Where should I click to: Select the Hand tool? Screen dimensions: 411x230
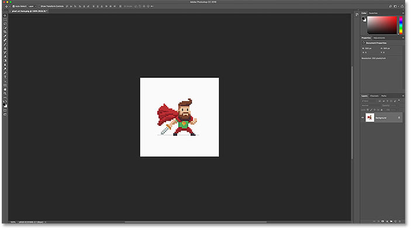pyautogui.click(x=5, y=89)
